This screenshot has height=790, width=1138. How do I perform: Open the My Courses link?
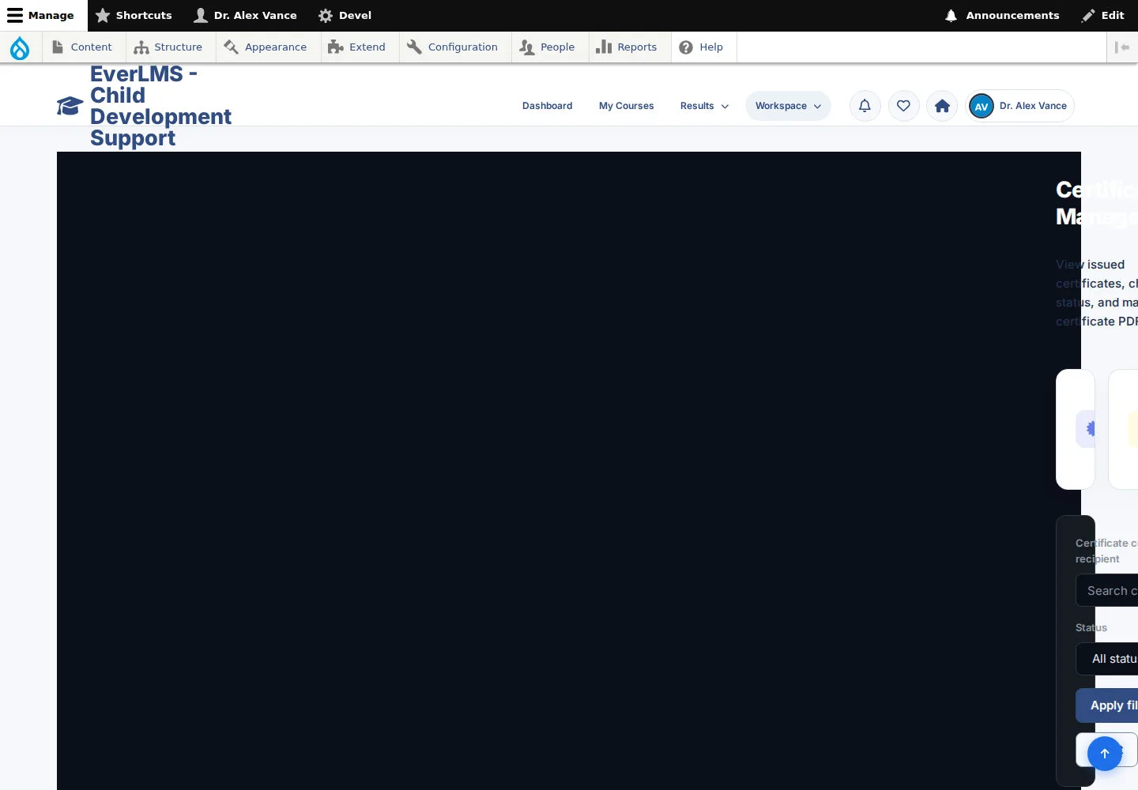627,106
